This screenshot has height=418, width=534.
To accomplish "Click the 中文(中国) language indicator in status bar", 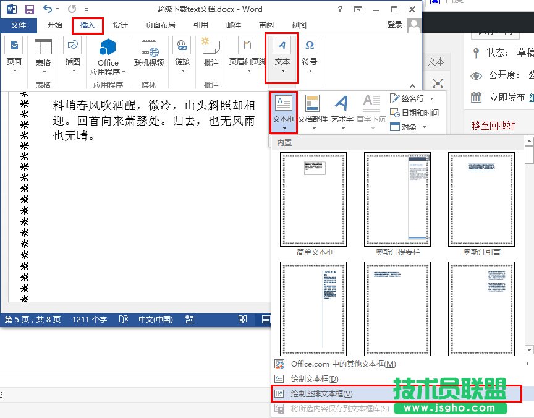I will point(155,320).
